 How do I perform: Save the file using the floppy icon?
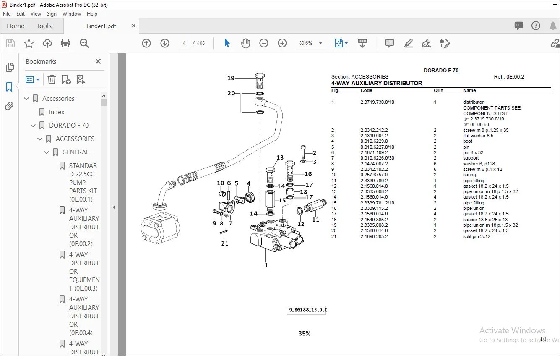(x=10, y=43)
